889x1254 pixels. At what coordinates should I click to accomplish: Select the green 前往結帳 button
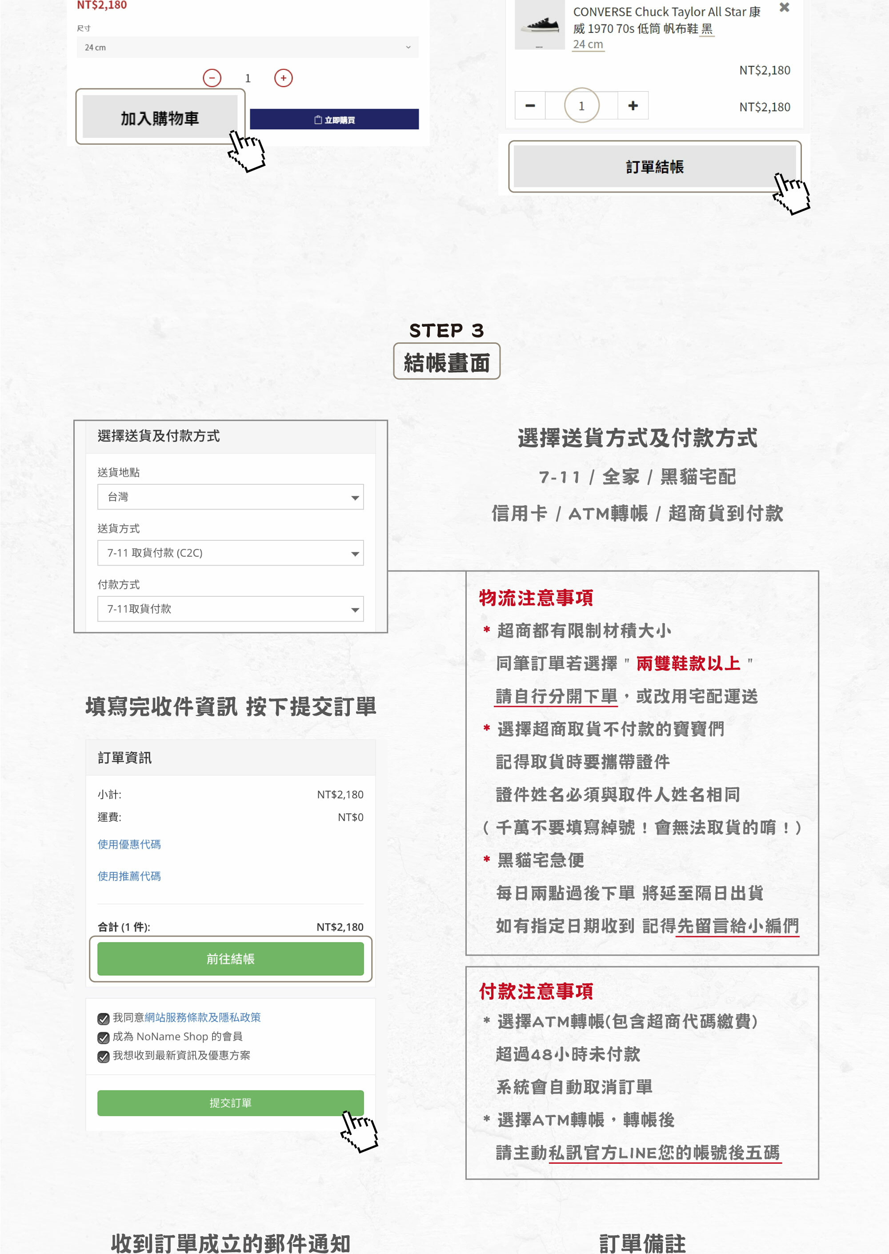(x=230, y=959)
